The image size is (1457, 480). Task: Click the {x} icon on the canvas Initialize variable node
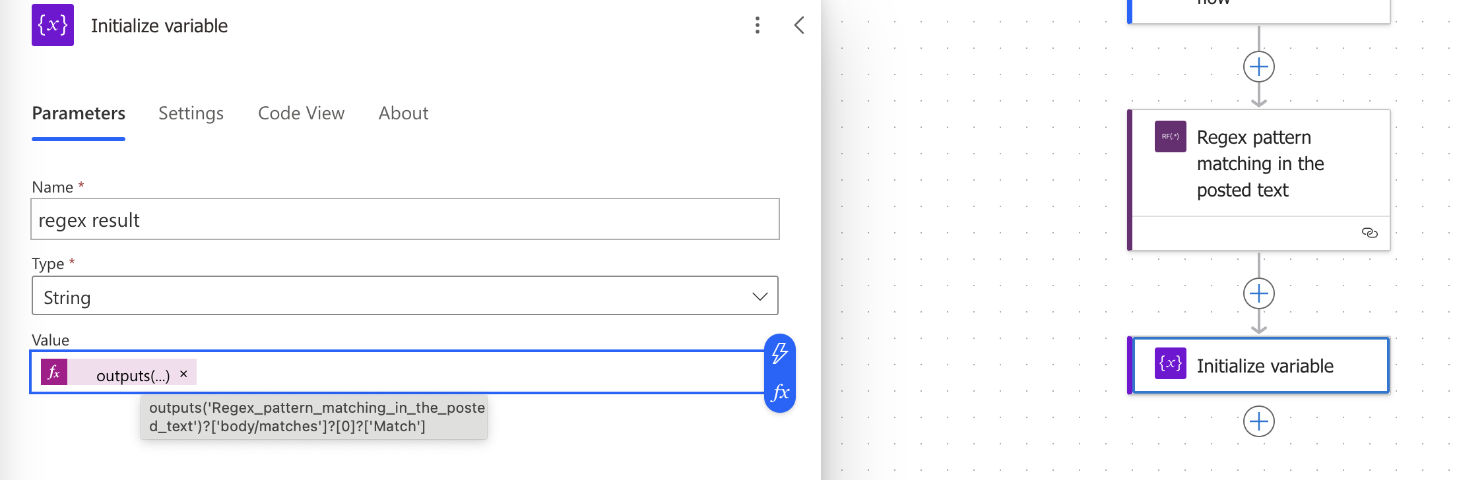tap(1170, 365)
